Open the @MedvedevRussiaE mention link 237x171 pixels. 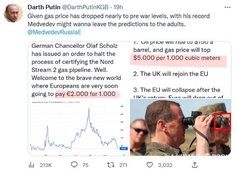tap(54, 32)
